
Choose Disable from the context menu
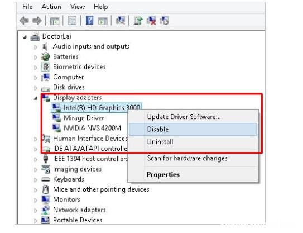(x=193, y=129)
